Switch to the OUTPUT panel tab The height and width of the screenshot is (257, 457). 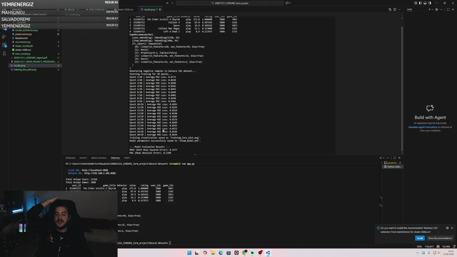83,158
